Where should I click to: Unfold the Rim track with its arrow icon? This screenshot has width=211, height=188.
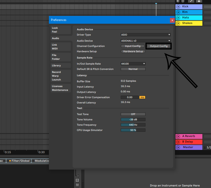[x=178, y=12]
